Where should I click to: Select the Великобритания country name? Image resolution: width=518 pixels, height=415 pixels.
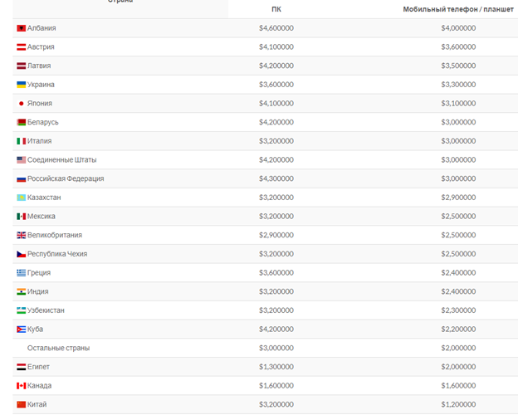click(x=55, y=236)
